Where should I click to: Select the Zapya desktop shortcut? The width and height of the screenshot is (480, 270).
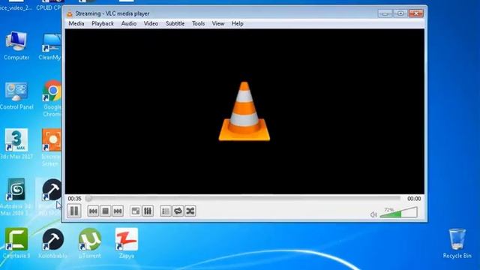[x=127, y=243]
